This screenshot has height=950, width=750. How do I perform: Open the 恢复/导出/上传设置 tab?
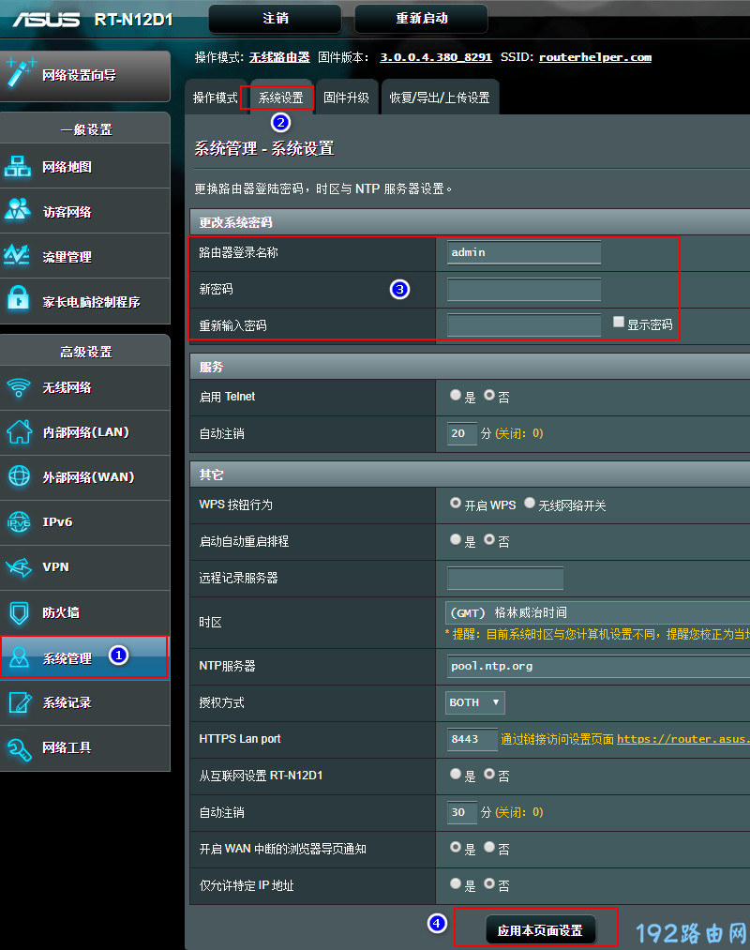pos(440,98)
